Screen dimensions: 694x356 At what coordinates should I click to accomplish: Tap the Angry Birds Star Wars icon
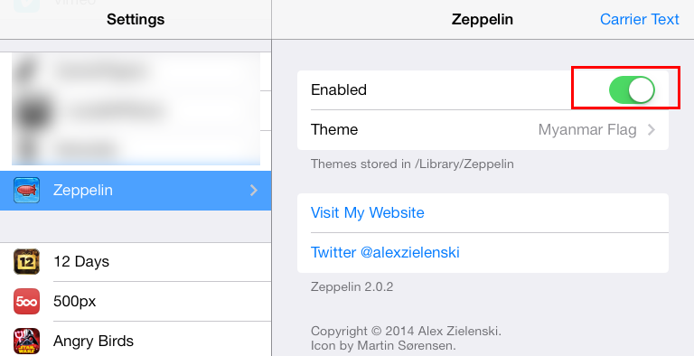click(26, 341)
